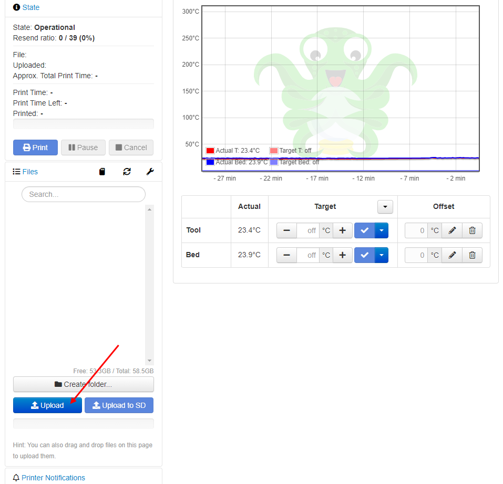Image resolution: width=503 pixels, height=484 pixels.
Task: Click the Offset column header
Action: coord(444,207)
